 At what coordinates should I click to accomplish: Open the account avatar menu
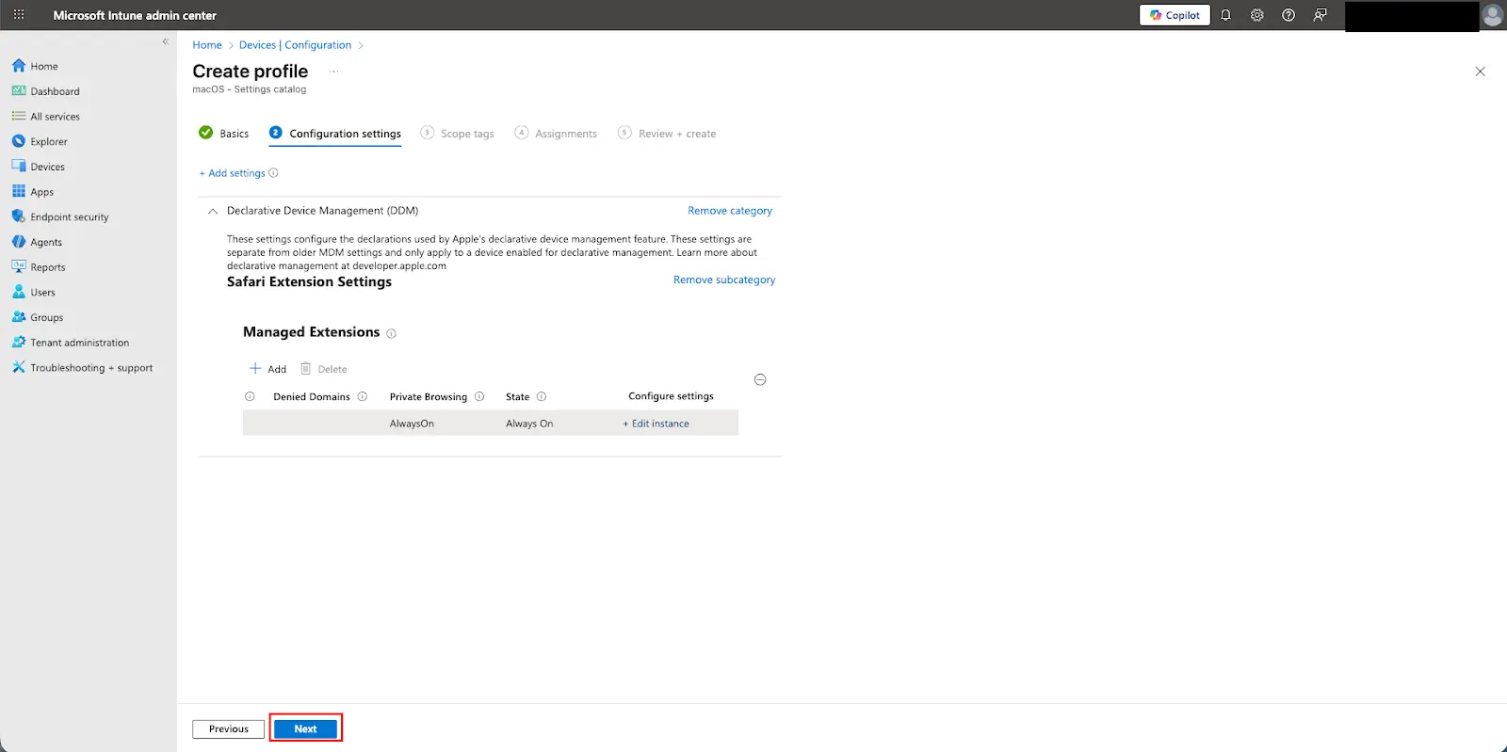pyautogui.click(x=1492, y=15)
